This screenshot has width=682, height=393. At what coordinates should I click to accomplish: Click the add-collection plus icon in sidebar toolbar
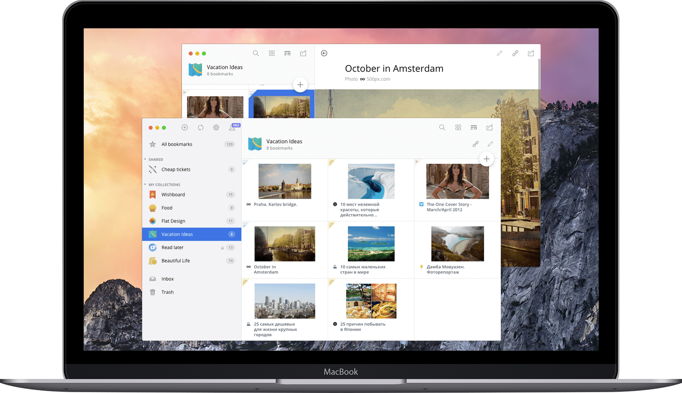185,128
